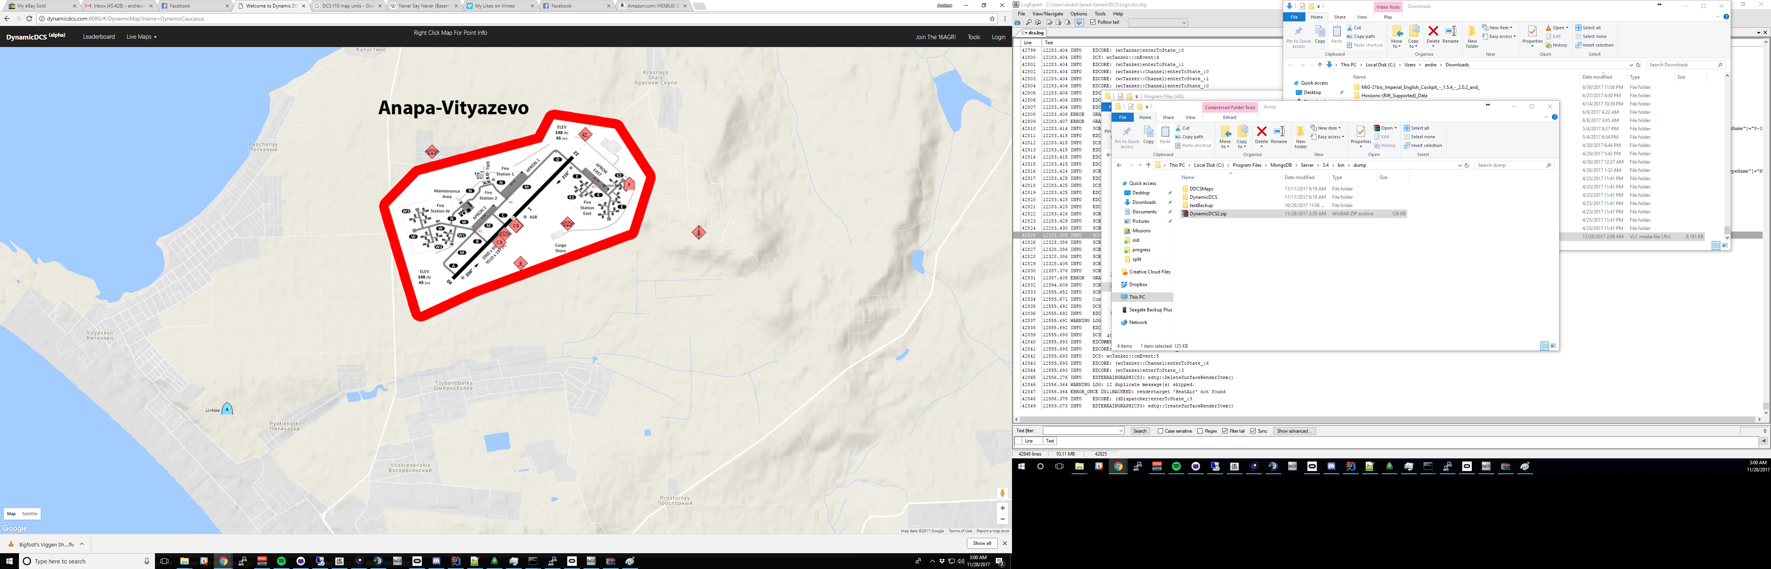Toggle Filter tail checkbox in LogExpert
Viewport: 1771px width, 569px height.
1225,431
